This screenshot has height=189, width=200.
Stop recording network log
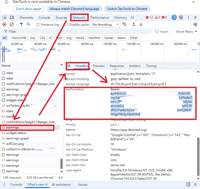click(x=4, y=24)
